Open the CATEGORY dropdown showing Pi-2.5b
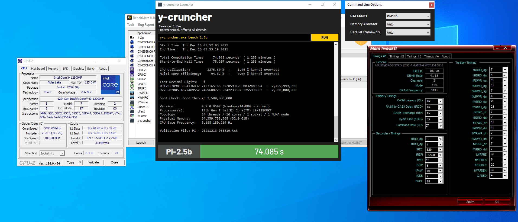This screenshot has height=222, width=518. click(x=408, y=16)
